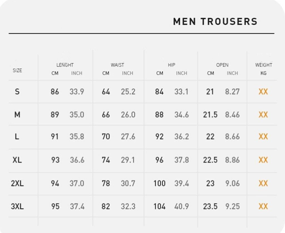Click the 33.9 inch length value

point(77,92)
